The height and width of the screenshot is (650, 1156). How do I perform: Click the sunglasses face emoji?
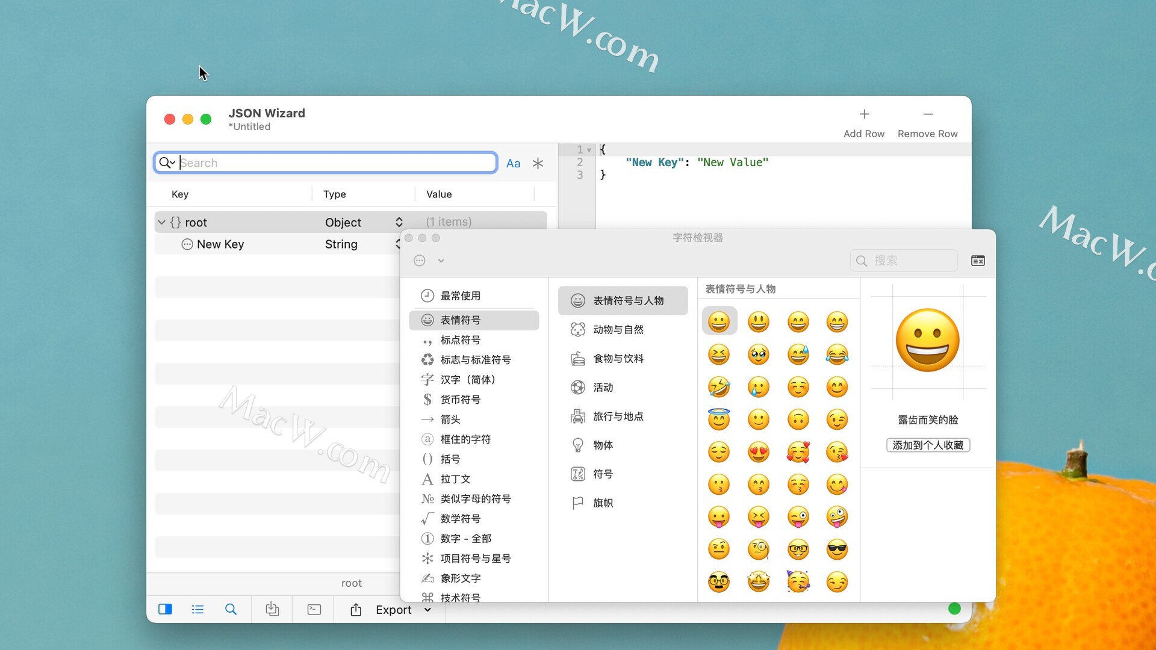[x=837, y=549]
